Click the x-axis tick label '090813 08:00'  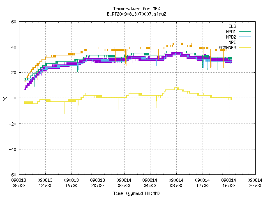tap(19, 183)
